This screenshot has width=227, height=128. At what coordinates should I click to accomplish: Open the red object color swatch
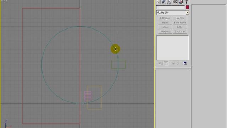(x=187, y=7)
